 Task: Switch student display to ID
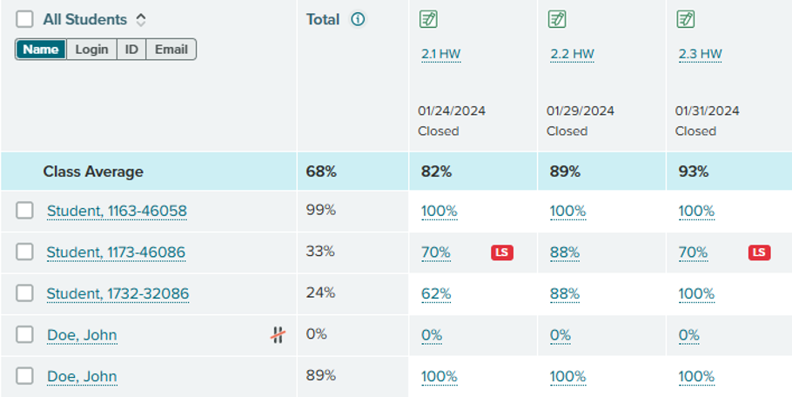coord(131,50)
